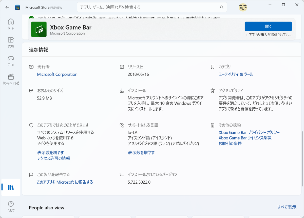Open Xbox Game Bar プライバシー ポリシー link
304x218 pixels.
click(x=249, y=132)
